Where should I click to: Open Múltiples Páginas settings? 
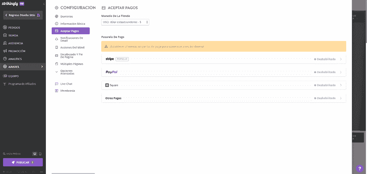coord(71,64)
